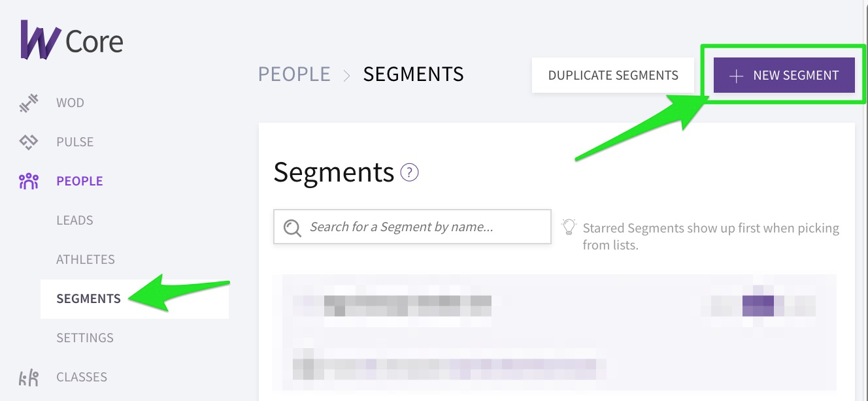Open People Settings in the sidebar
This screenshot has width=868, height=401.
pos(85,338)
